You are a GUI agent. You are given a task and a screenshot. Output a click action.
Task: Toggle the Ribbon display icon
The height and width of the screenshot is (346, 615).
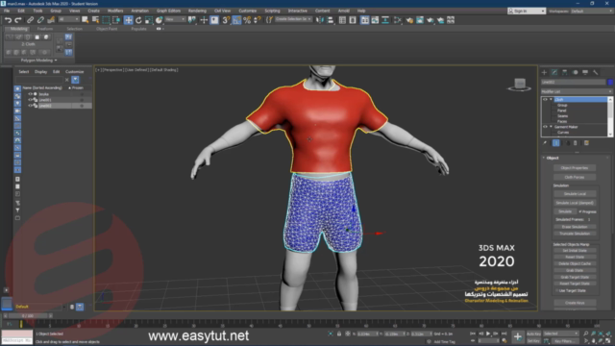(x=365, y=20)
